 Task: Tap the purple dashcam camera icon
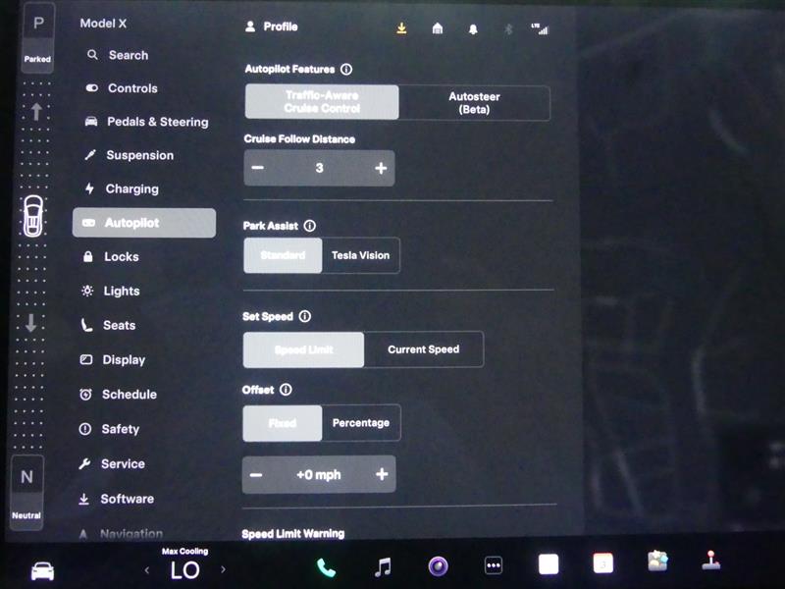click(x=438, y=566)
